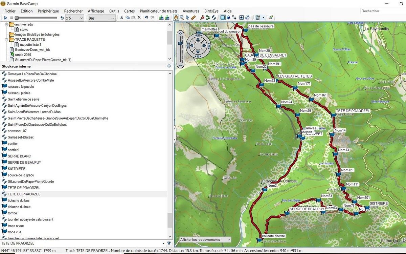The height and width of the screenshot is (254, 406).
Task: Select the measure ruler tool
Action: pos(193,18)
